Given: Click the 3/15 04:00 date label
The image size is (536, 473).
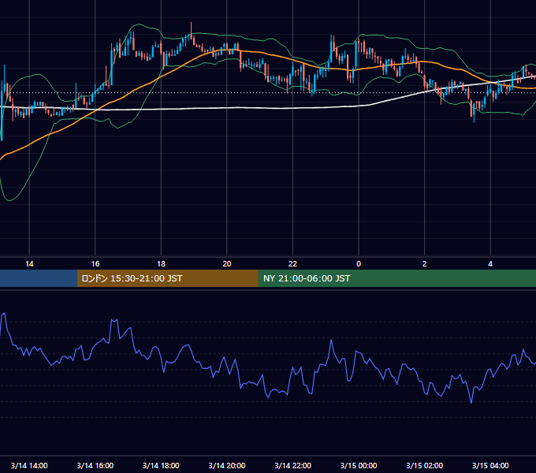Looking at the screenshot, I should [490, 465].
